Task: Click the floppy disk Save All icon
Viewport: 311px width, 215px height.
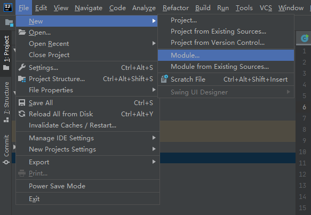Action: (22, 103)
